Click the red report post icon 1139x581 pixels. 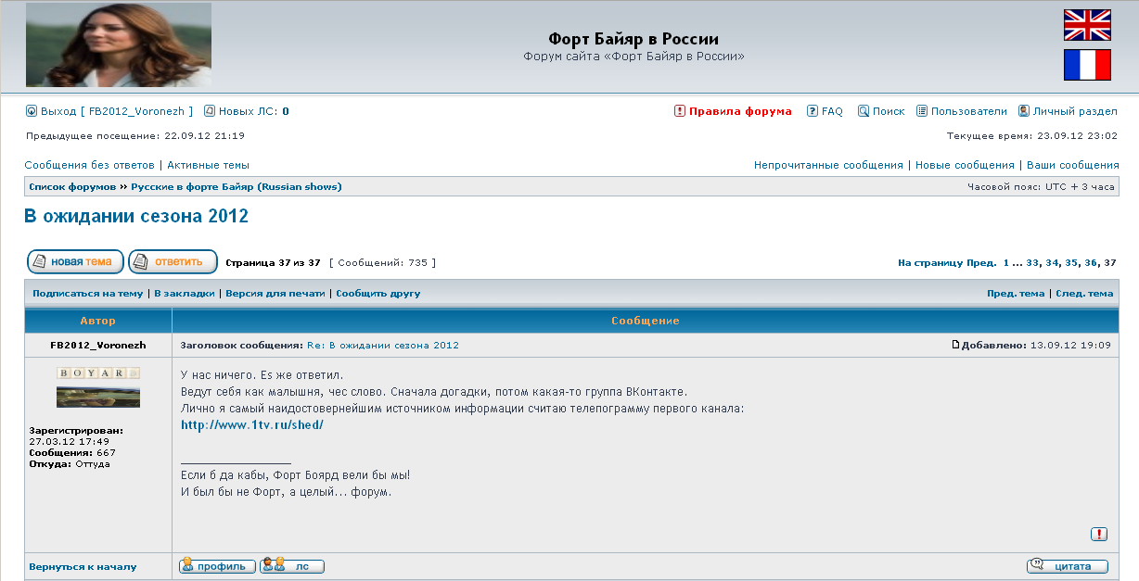click(x=1099, y=534)
